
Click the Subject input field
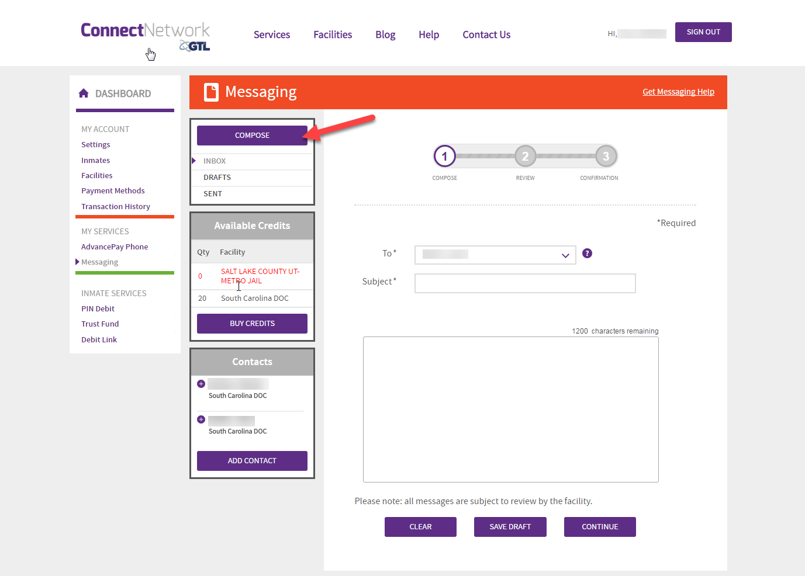pos(525,283)
